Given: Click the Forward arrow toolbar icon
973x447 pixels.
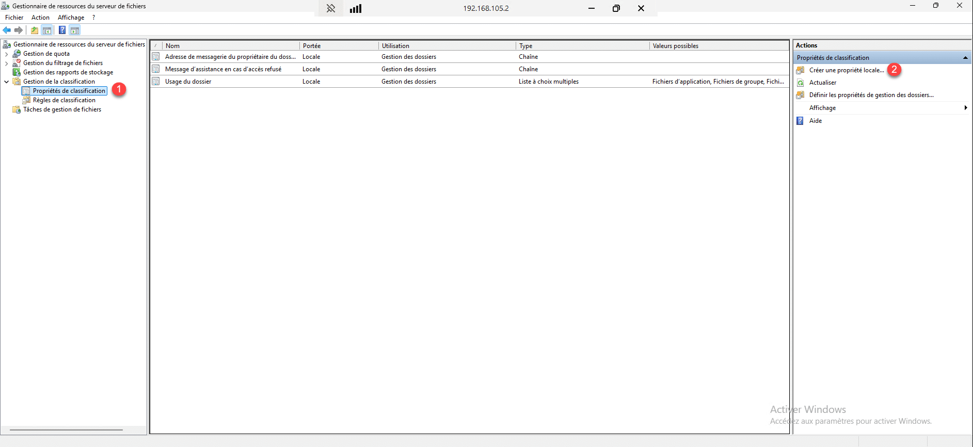Looking at the screenshot, I should click(19, 30).
